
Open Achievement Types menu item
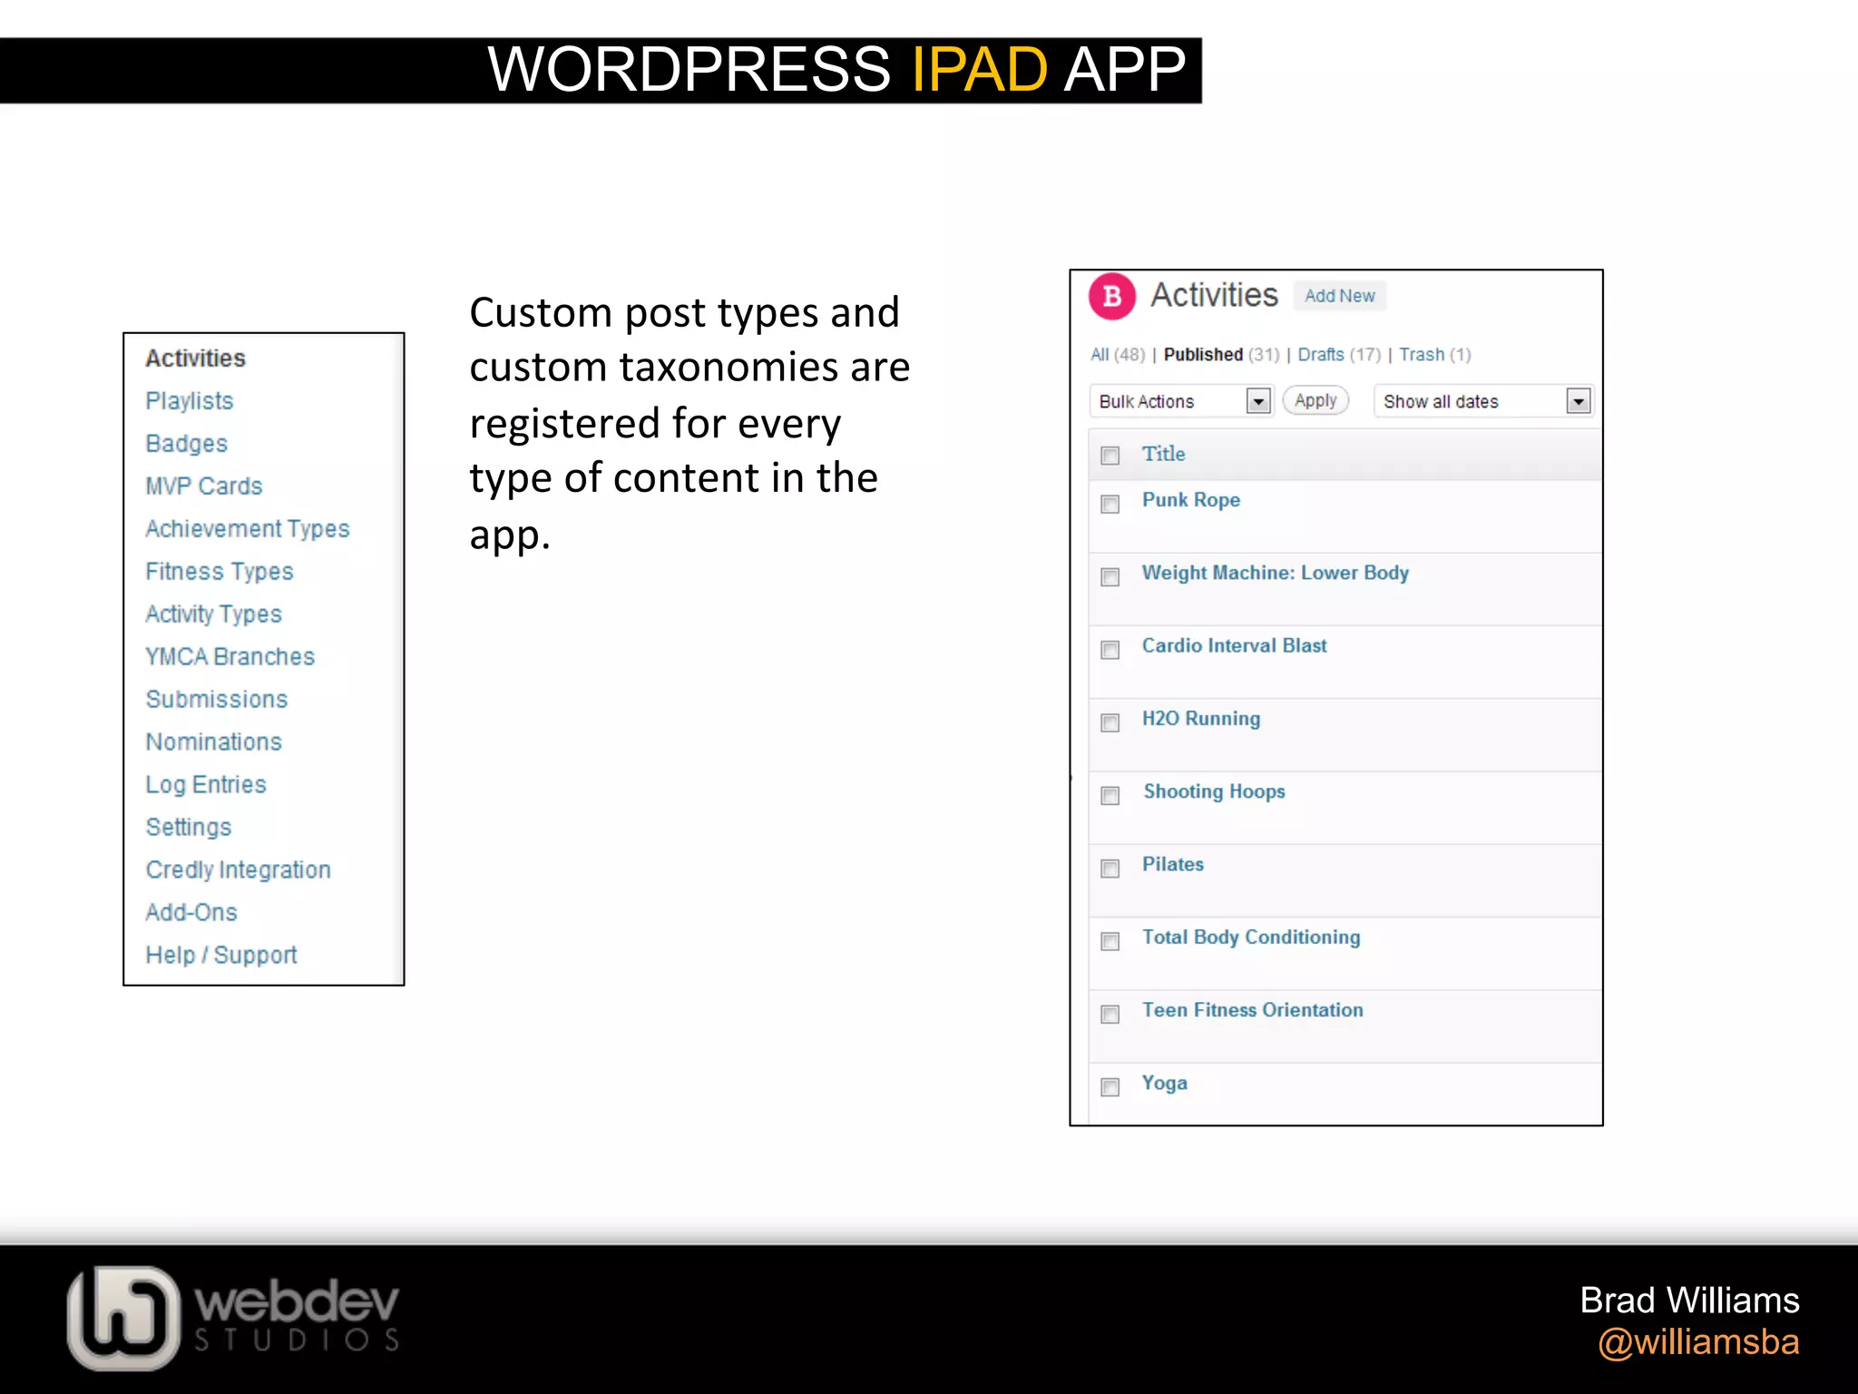click(x=248, y=529)
